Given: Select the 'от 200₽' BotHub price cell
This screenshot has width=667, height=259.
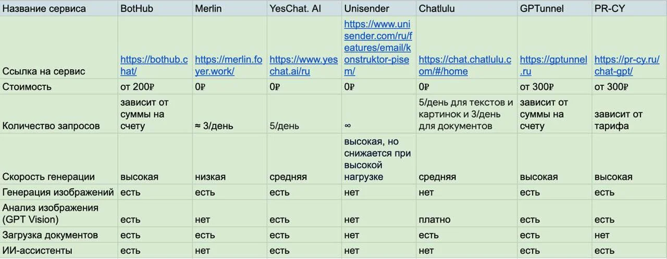Looking at the screenshot, I should click(x=155, y=87).
